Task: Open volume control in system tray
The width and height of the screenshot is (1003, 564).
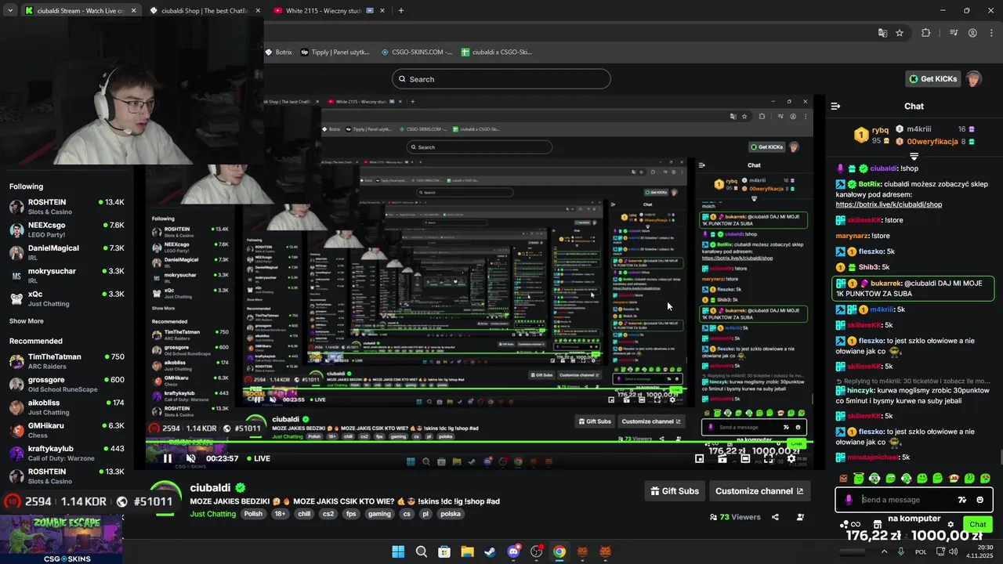Action: [x=953, y=551]
